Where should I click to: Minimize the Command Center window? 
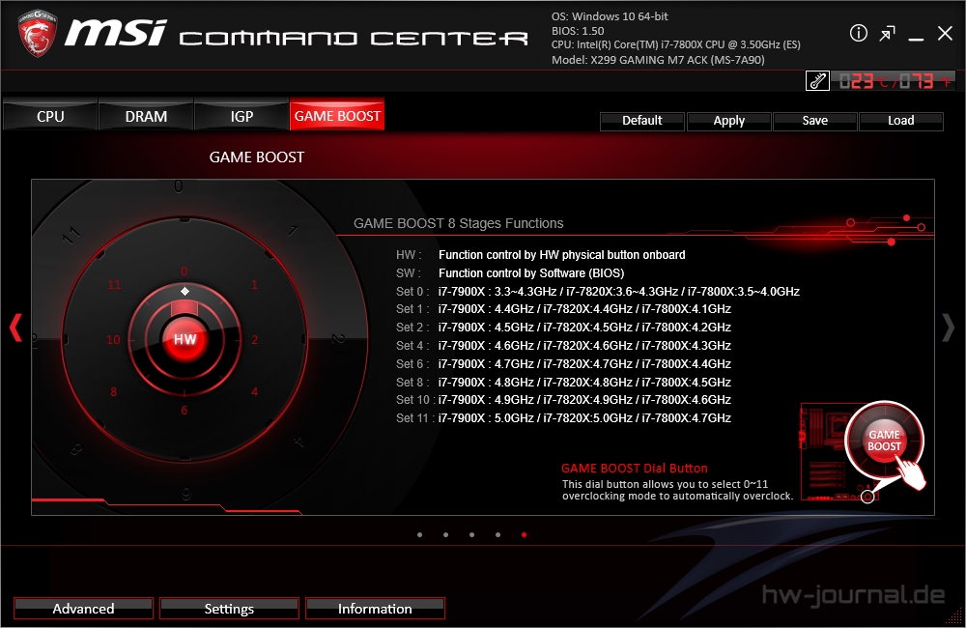click(x=916, y=39)
